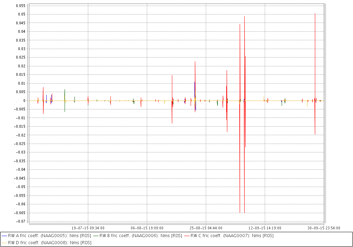Click the red line swatch for RW C
Screen dimensions: 353x247
[187, 236]
